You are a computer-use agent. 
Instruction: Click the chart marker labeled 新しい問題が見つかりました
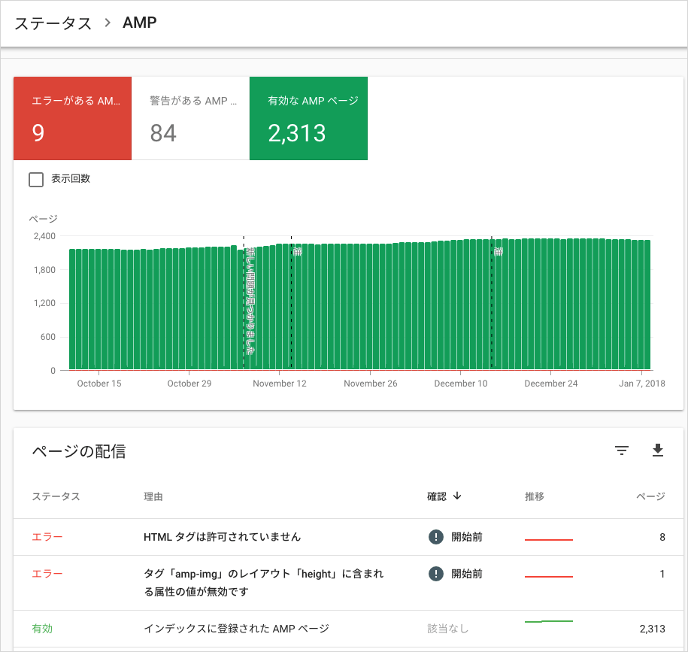click(x=250, y=301)
